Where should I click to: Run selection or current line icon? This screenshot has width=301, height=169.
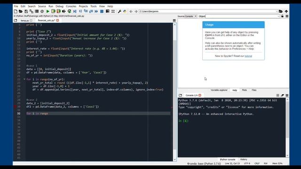click(64, 11)
